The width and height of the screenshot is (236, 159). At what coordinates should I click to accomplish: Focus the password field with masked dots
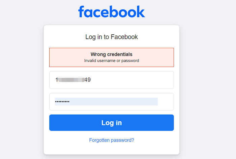[x=112, y=102]
